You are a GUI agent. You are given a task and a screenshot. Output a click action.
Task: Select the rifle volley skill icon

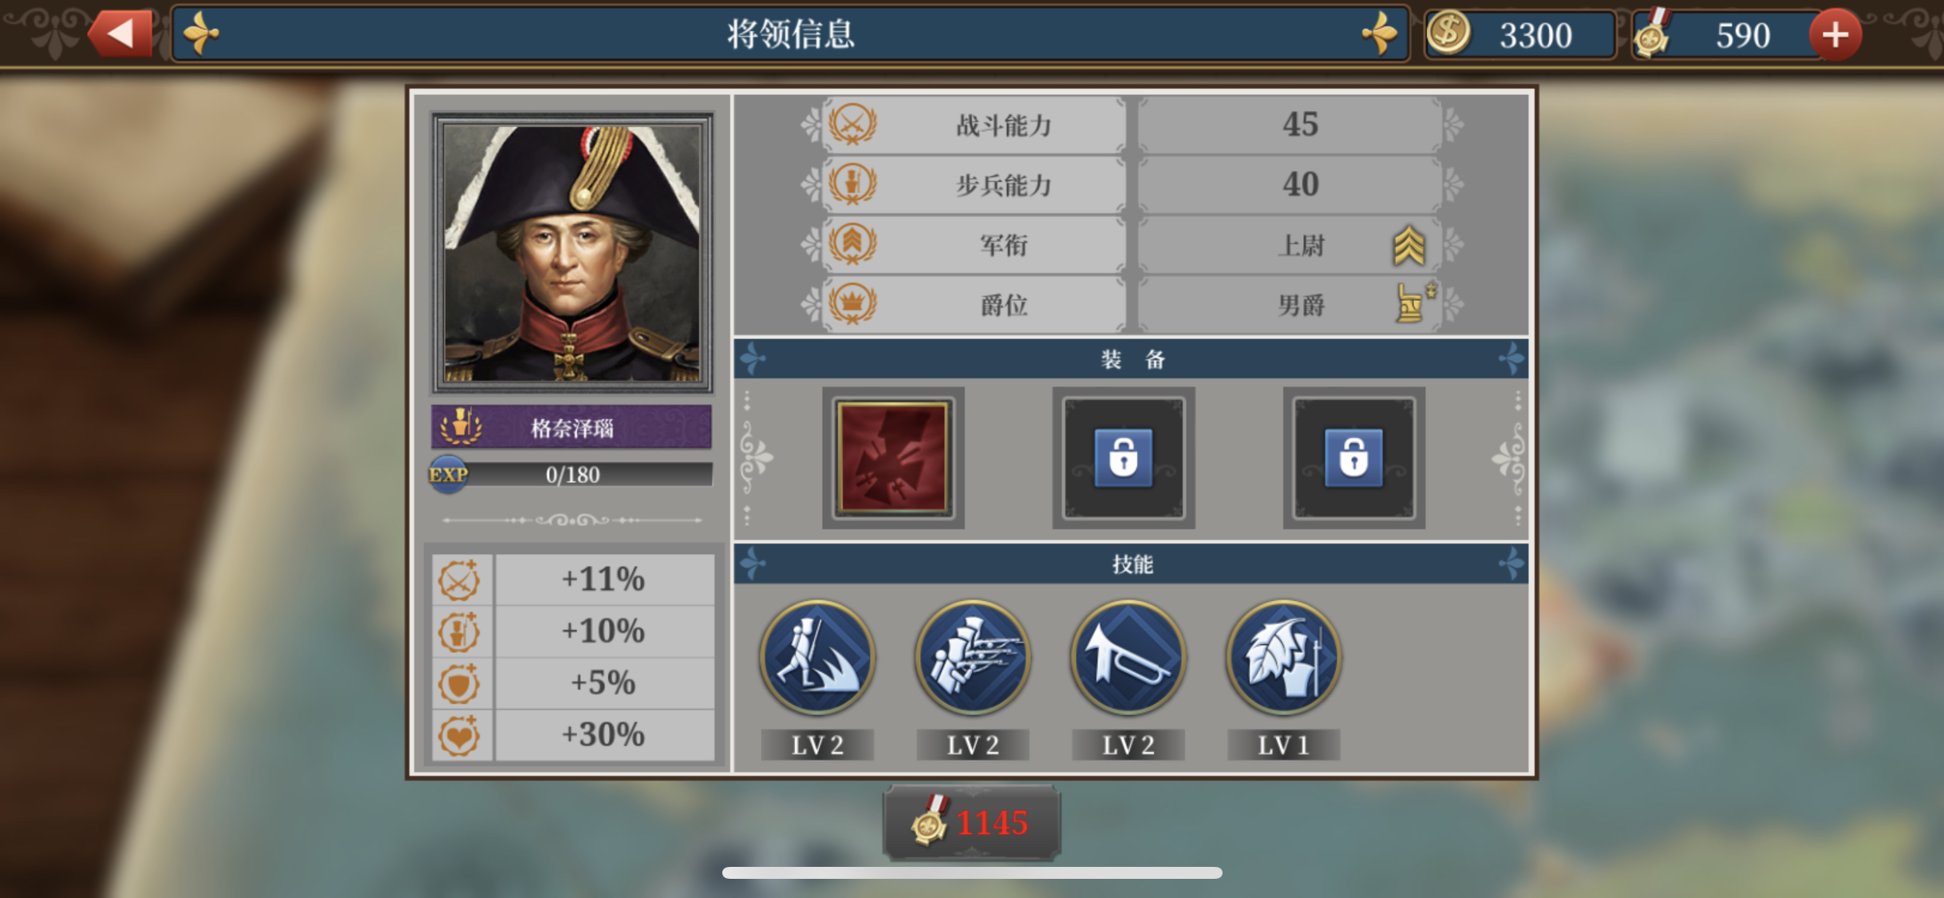[973, 658]
